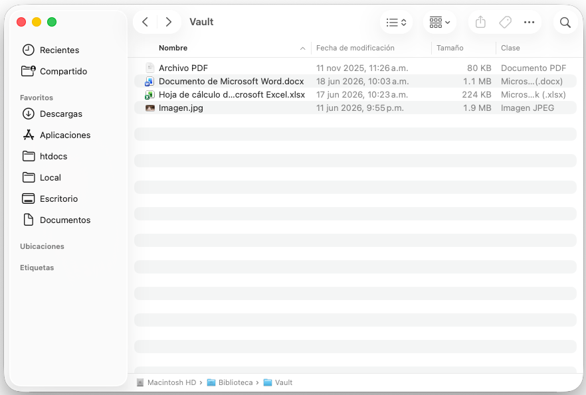Click the date 18 jun 2026, 10:03 a.m.
The height and width of the screenshot is (395, 586).
(363, 82)
